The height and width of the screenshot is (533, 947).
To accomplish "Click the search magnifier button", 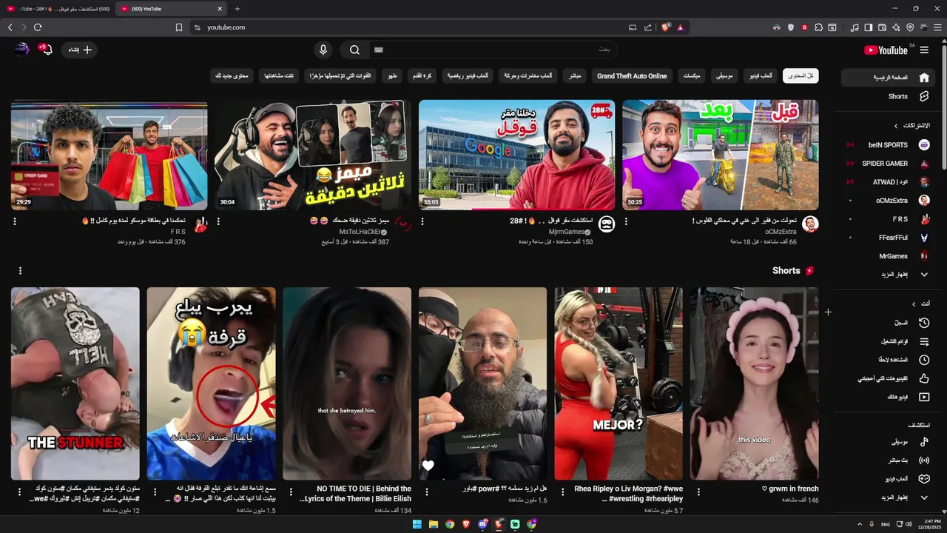I will [354, 50].
